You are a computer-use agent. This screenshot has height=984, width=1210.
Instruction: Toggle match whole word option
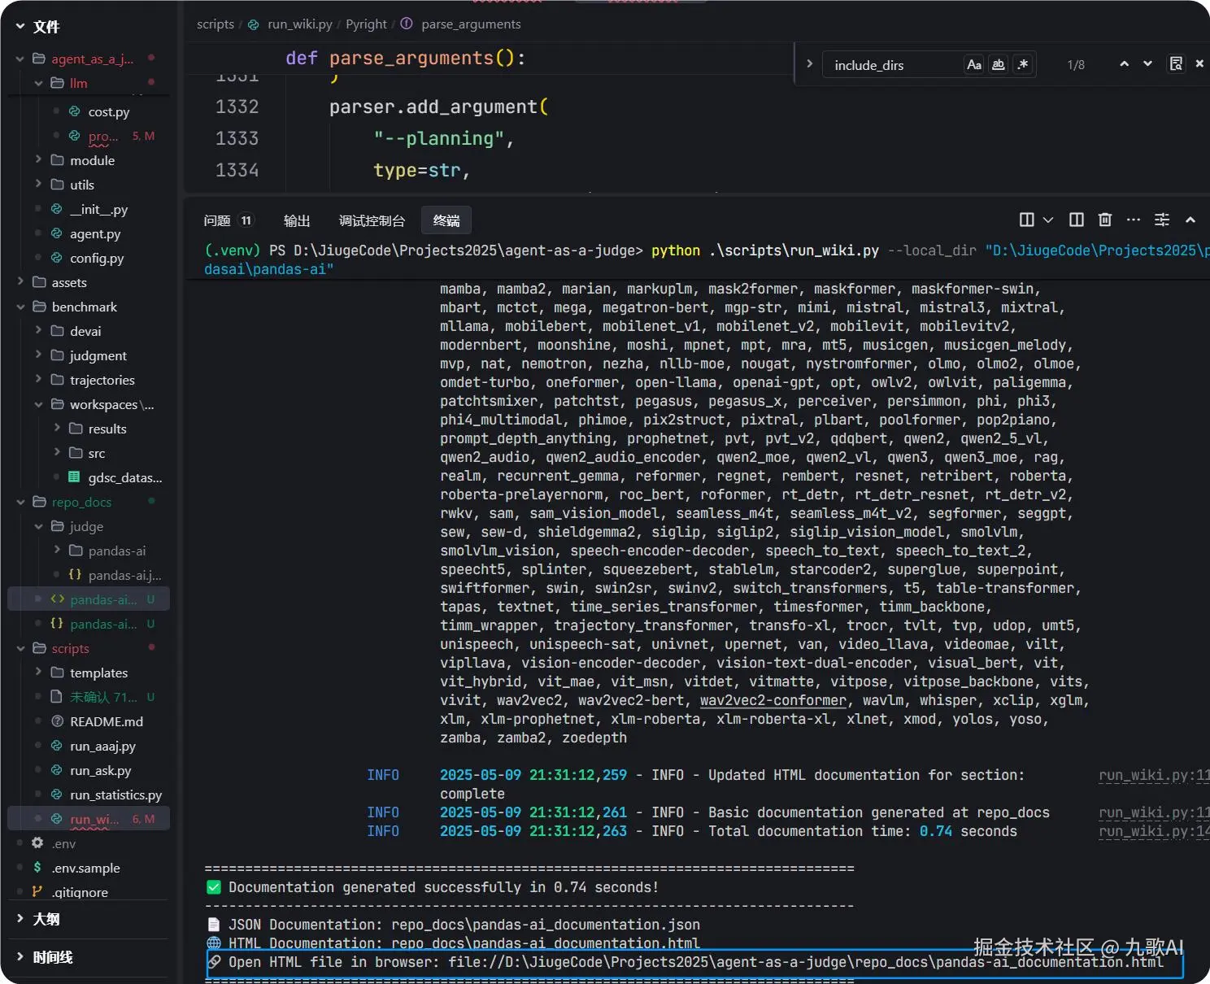(999, 65)
